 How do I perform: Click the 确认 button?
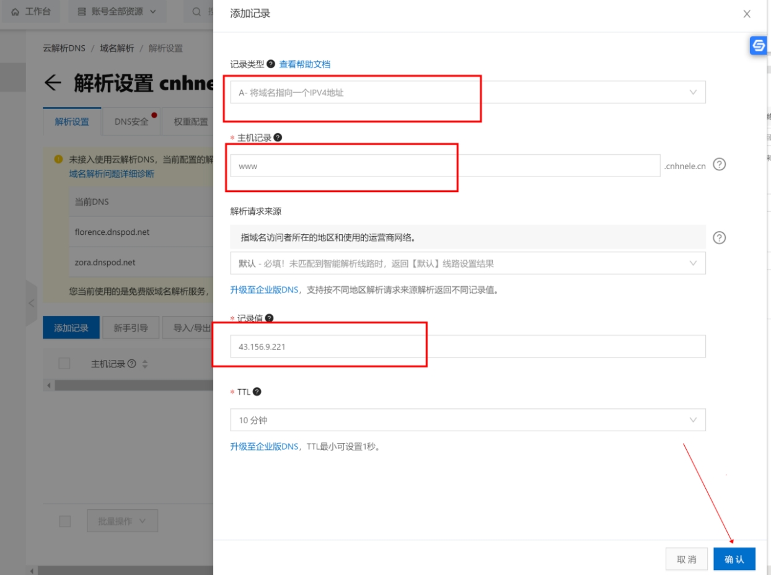(x=734, y=559)
